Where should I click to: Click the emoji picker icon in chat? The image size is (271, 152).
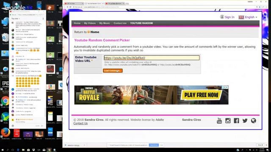click(x=13, y=126)
